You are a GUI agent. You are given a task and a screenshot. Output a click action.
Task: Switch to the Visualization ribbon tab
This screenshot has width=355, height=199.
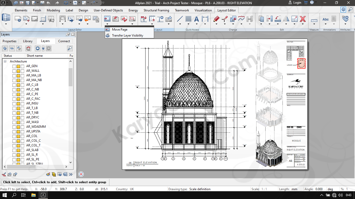[x=203, y=10]
